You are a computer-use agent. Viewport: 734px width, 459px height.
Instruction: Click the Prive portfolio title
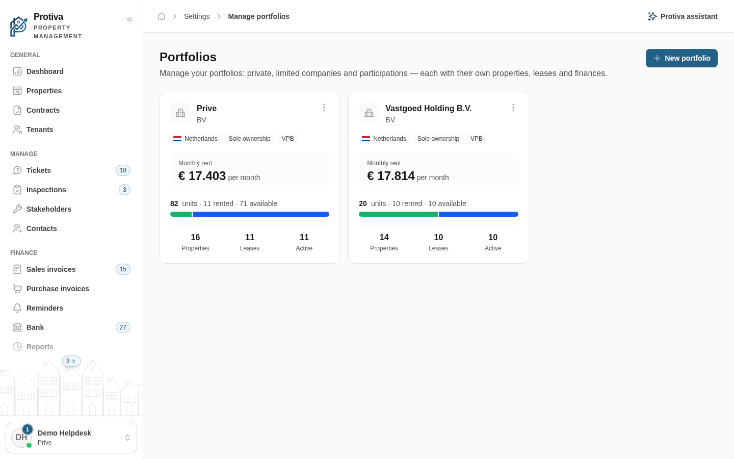coord(206,108)
